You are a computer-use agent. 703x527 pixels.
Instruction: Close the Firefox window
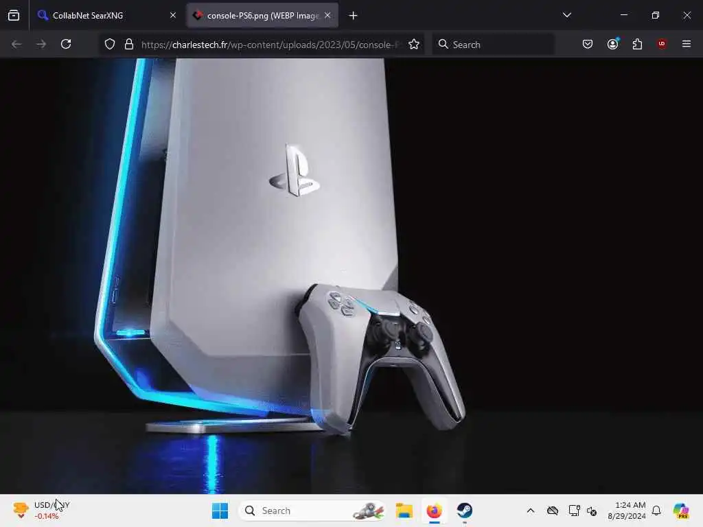tap(687, 15)
